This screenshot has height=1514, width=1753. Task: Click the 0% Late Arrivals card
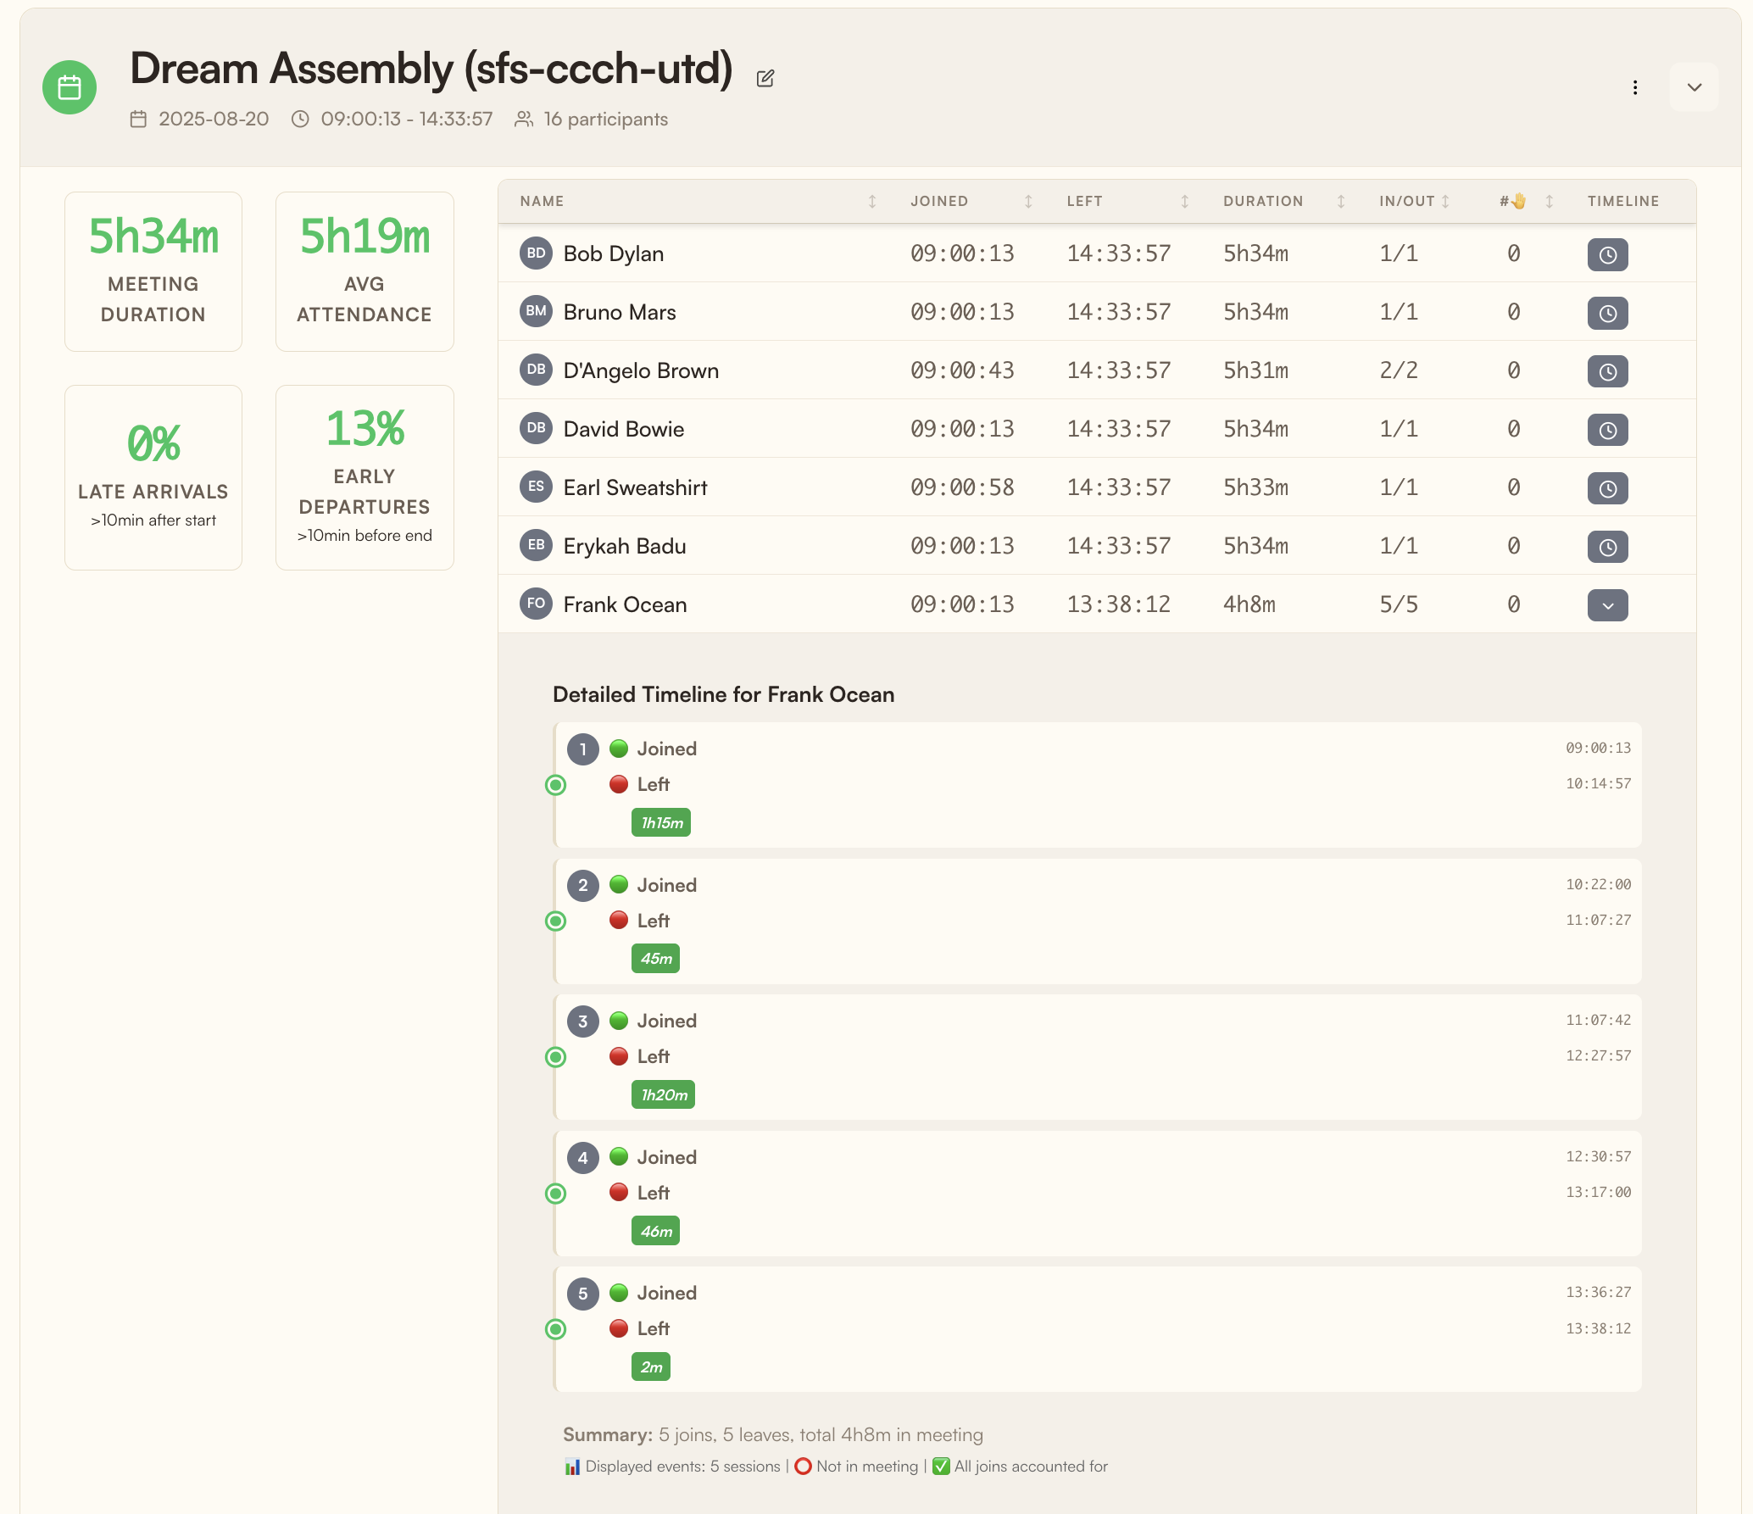[153, 477]
